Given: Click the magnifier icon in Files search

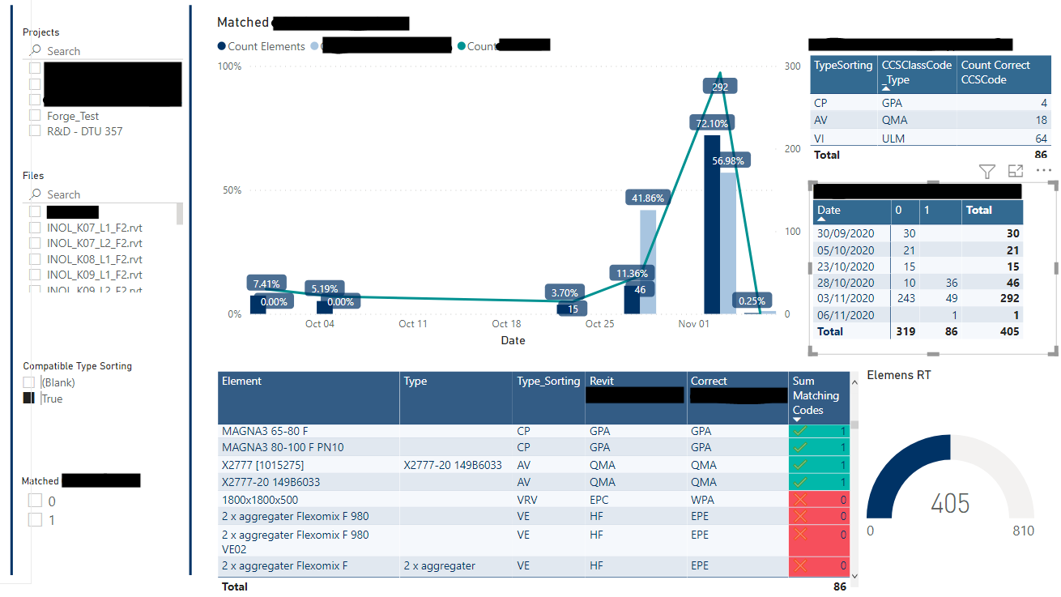Looking at the screenshot, I should click(35, 194).
